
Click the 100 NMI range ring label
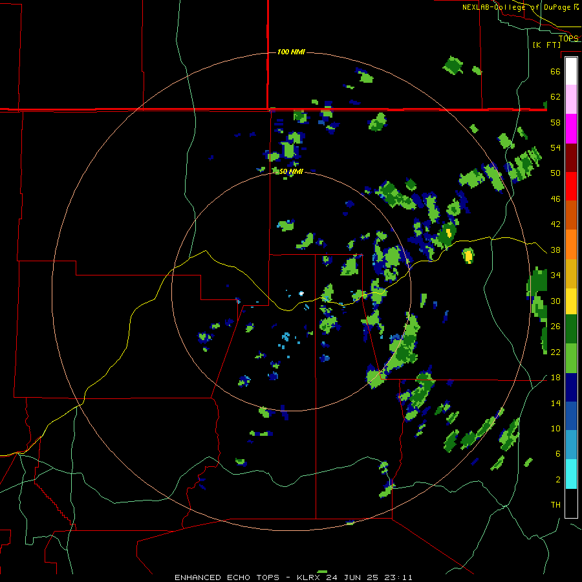pos(291,52)
